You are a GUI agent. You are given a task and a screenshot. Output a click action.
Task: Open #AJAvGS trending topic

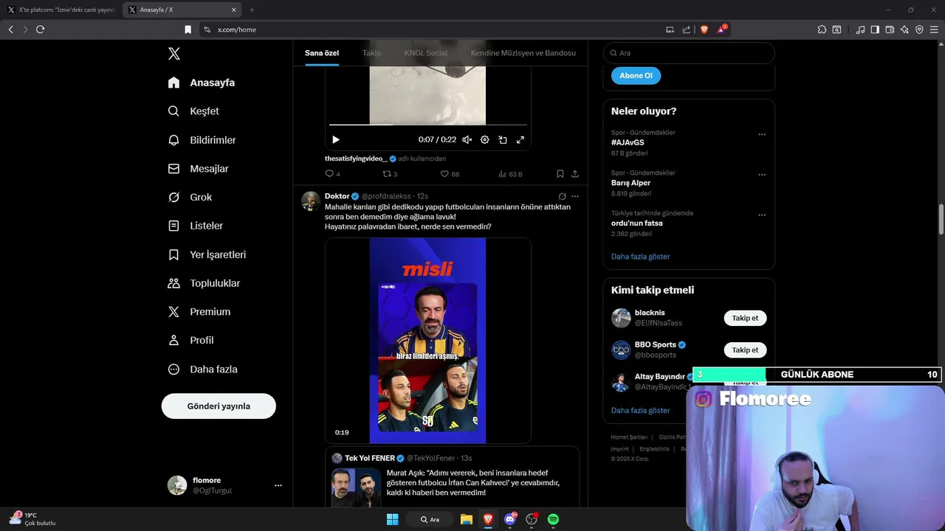628,142
